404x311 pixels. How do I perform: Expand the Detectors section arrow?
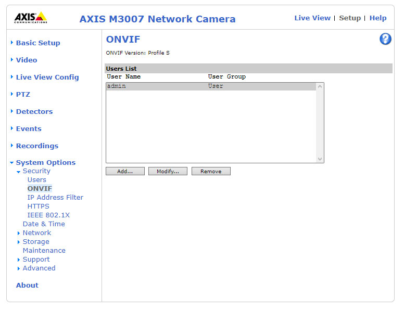[x=12, y=111]
